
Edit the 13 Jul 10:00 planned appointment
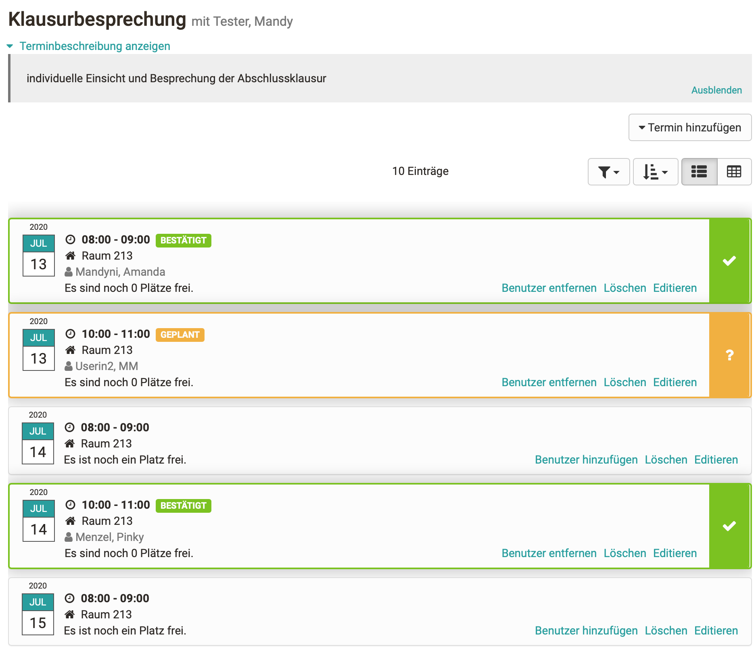(675, 382)
